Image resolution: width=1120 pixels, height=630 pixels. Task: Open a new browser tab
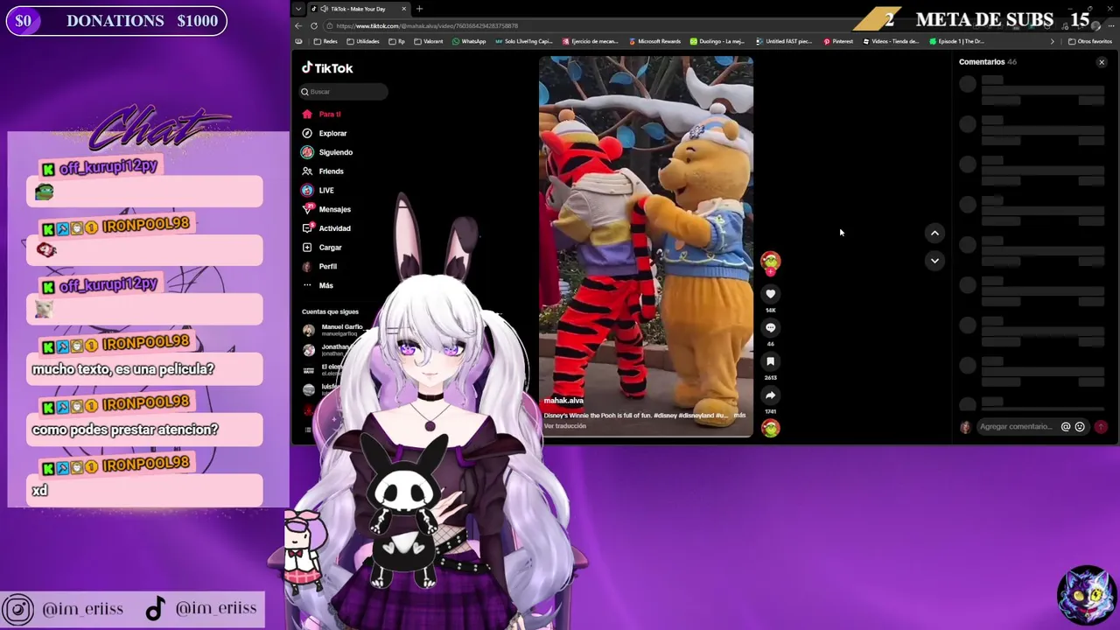tap(419, 9)
